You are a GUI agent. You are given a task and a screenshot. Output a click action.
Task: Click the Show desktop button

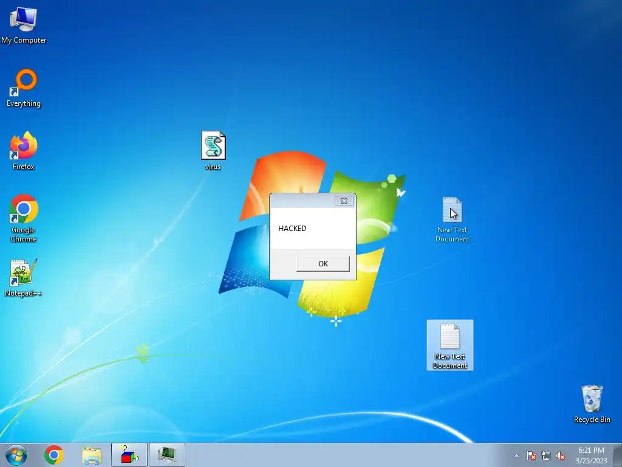pos(618,455)
